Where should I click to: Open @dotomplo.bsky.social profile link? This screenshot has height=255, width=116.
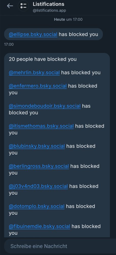[37, 206]
